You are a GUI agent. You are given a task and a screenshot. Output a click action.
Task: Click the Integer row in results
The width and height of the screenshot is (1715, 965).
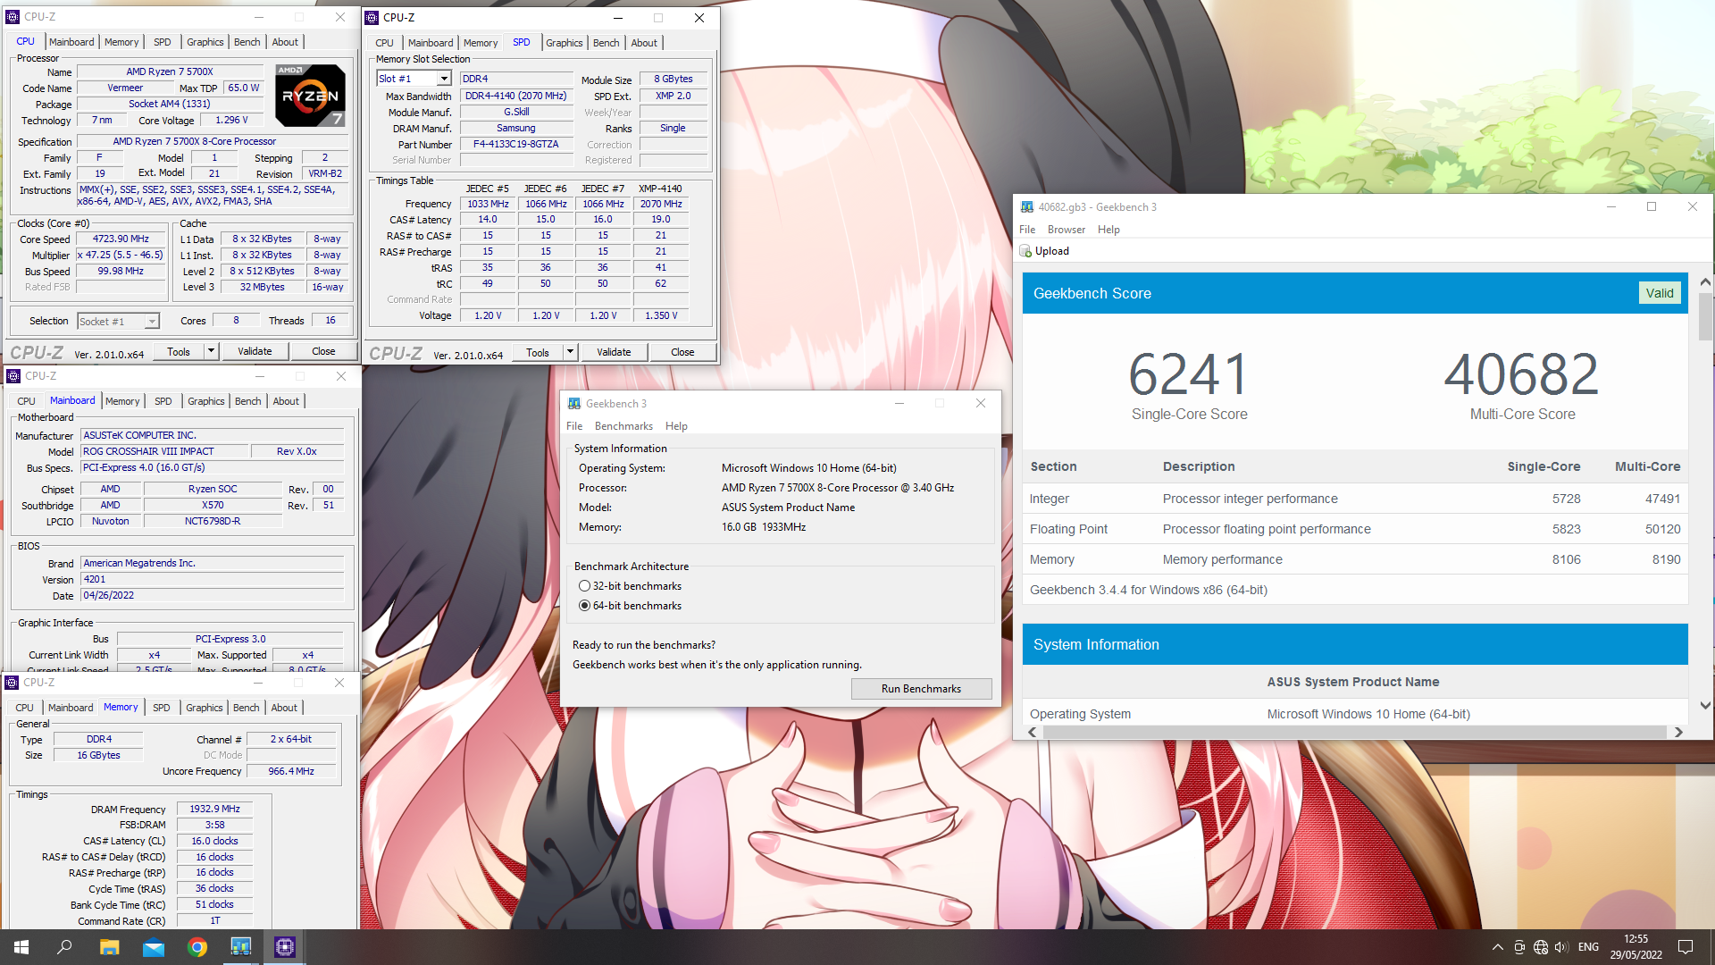[x=1355, y=499]
